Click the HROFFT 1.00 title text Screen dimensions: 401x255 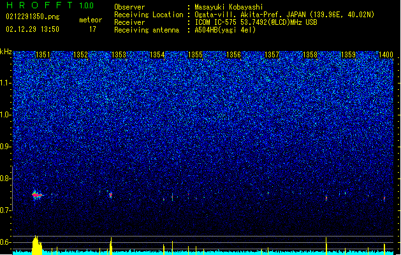50,5
